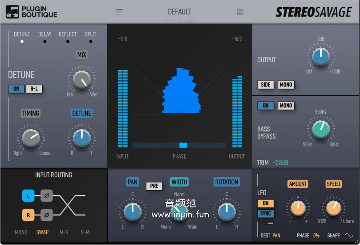Screen dimensions: 360x245
Task: Click the stereo vectorscope display
Action: click(x=179, y=90)
